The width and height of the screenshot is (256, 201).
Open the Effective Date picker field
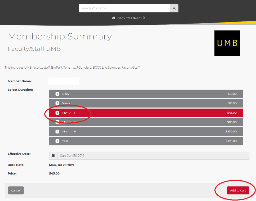point(153,156)
